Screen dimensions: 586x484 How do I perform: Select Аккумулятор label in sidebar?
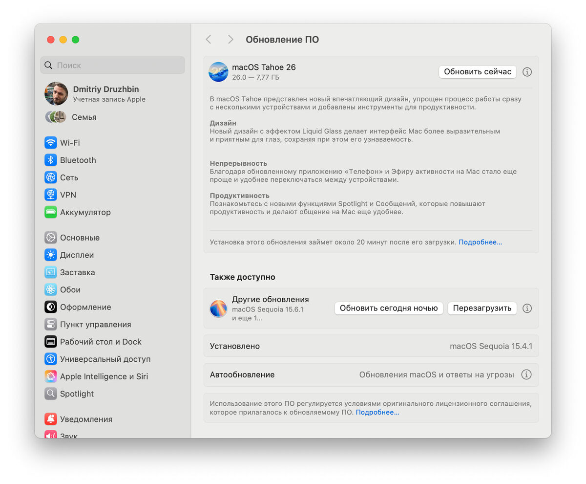click(85, 212)
